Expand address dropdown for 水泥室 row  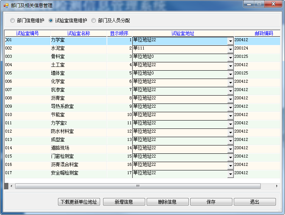pos(230,49)
